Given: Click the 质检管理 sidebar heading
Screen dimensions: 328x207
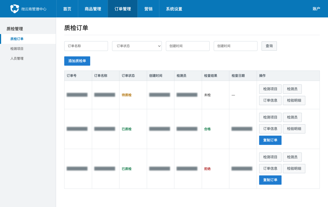Looking at the screenshot, I should [x=15, y=29].
